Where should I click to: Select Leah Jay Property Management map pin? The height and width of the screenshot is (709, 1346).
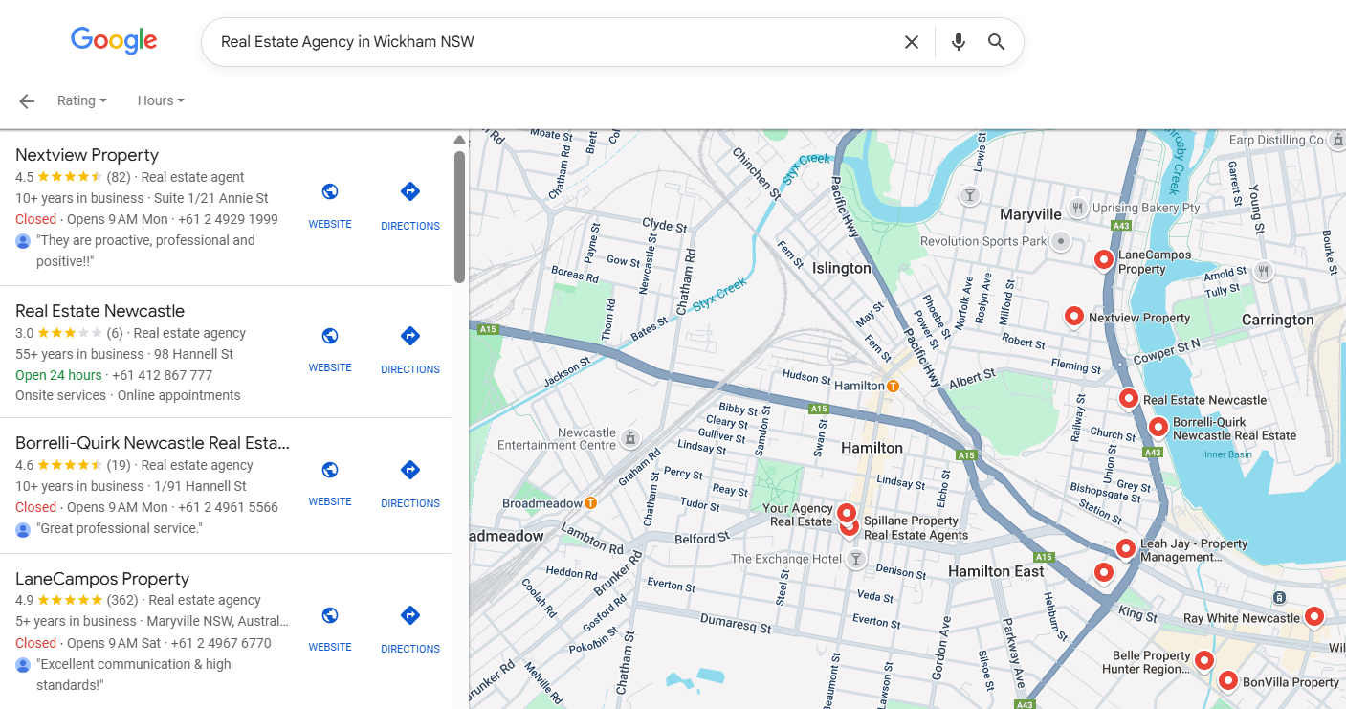(1126, 549)
